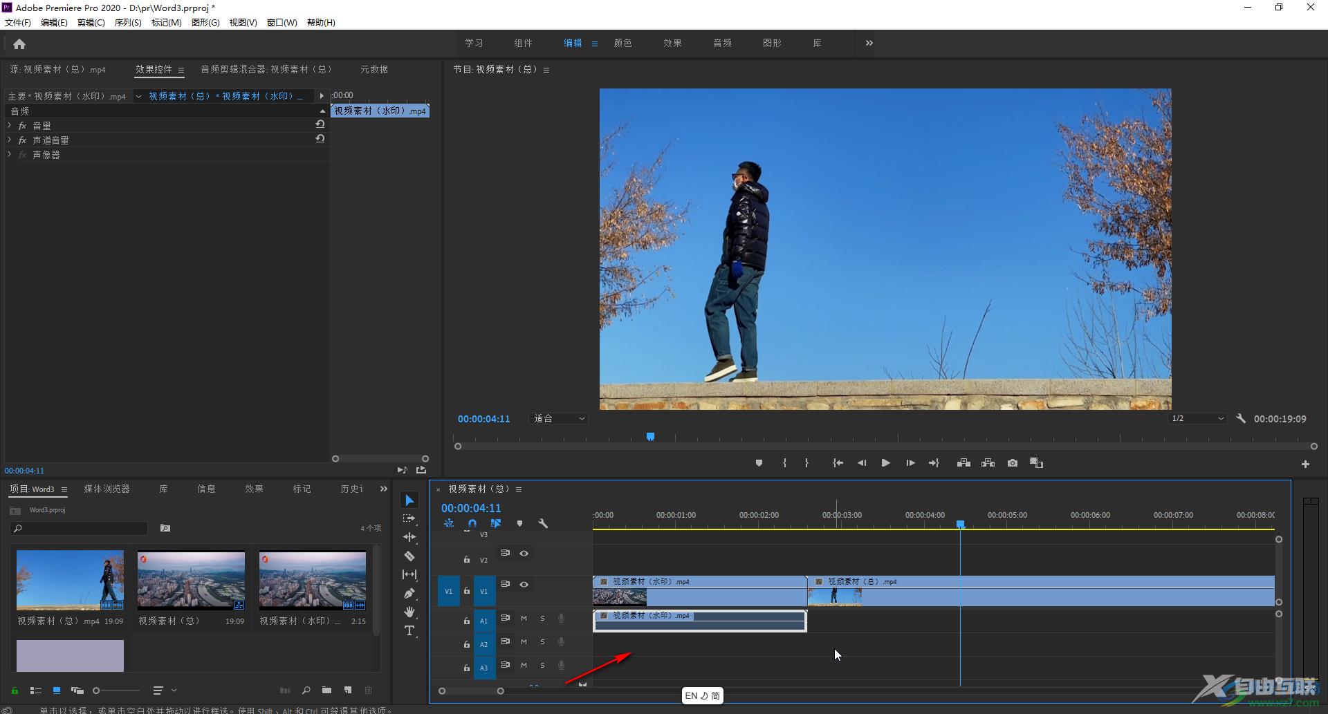Expand the 声像器 effect

pyautogui.click(x=10, y=154)
